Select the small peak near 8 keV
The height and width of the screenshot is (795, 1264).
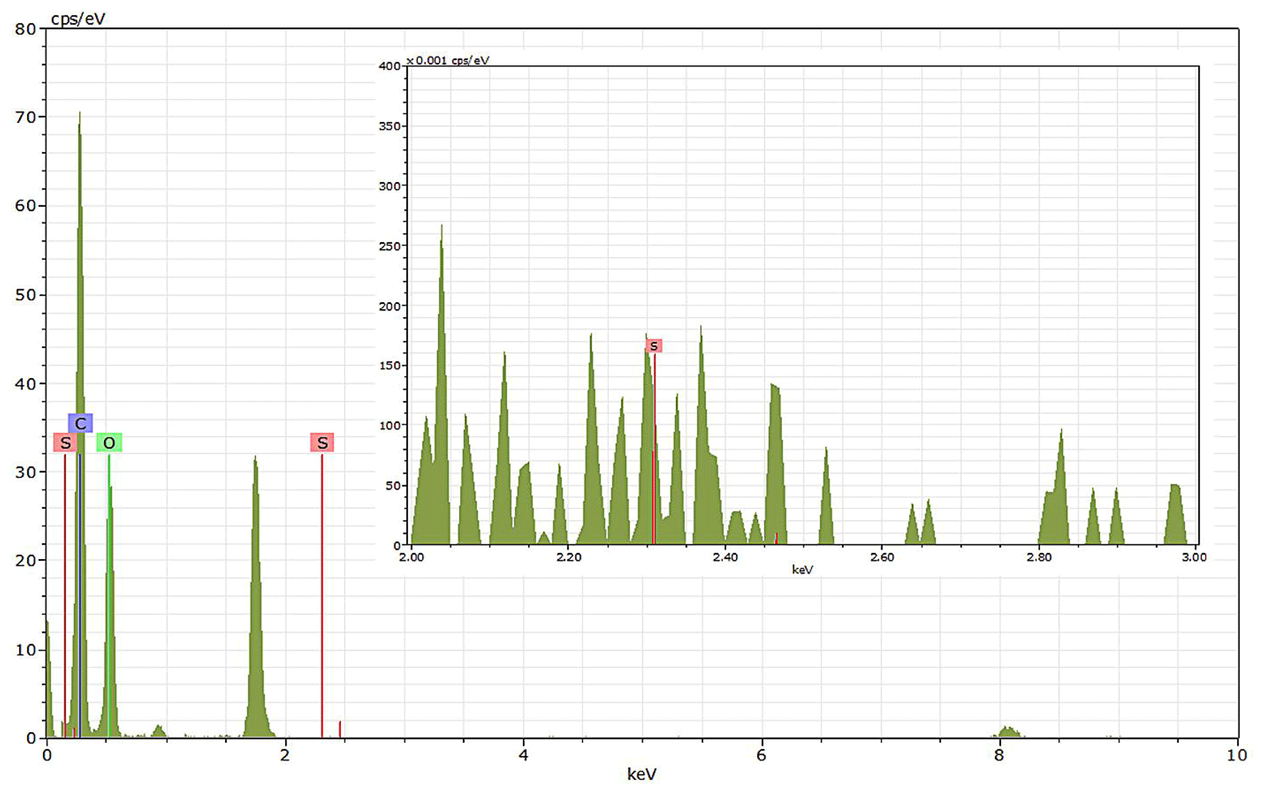coord(1009,732)
